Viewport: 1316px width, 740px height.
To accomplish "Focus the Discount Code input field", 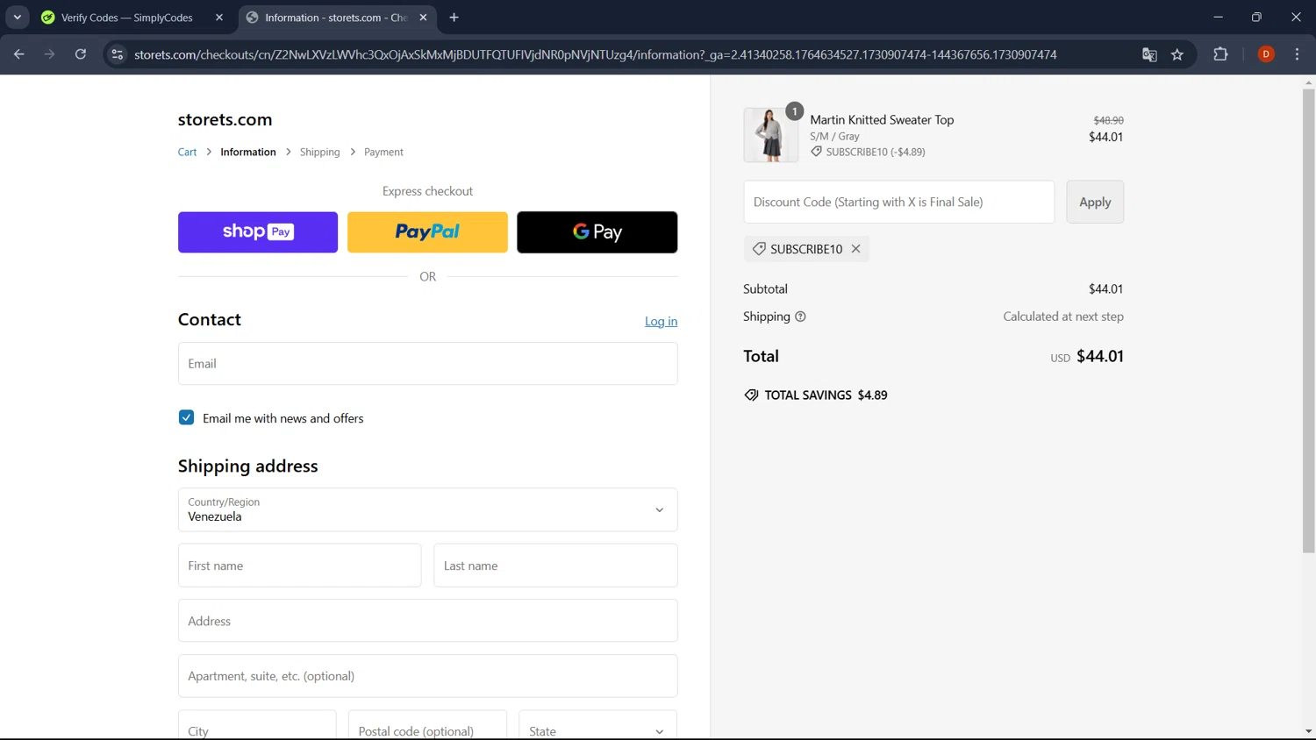I will point(899,202).
